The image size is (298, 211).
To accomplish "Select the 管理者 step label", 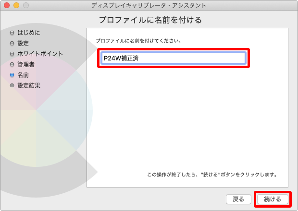I will tap(26, 65).
